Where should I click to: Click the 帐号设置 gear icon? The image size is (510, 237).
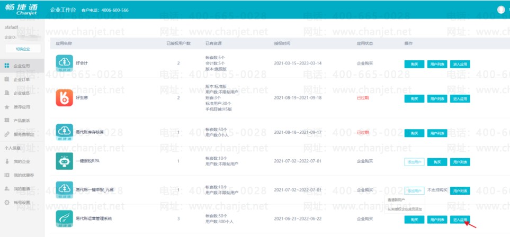tap(7, 203)
